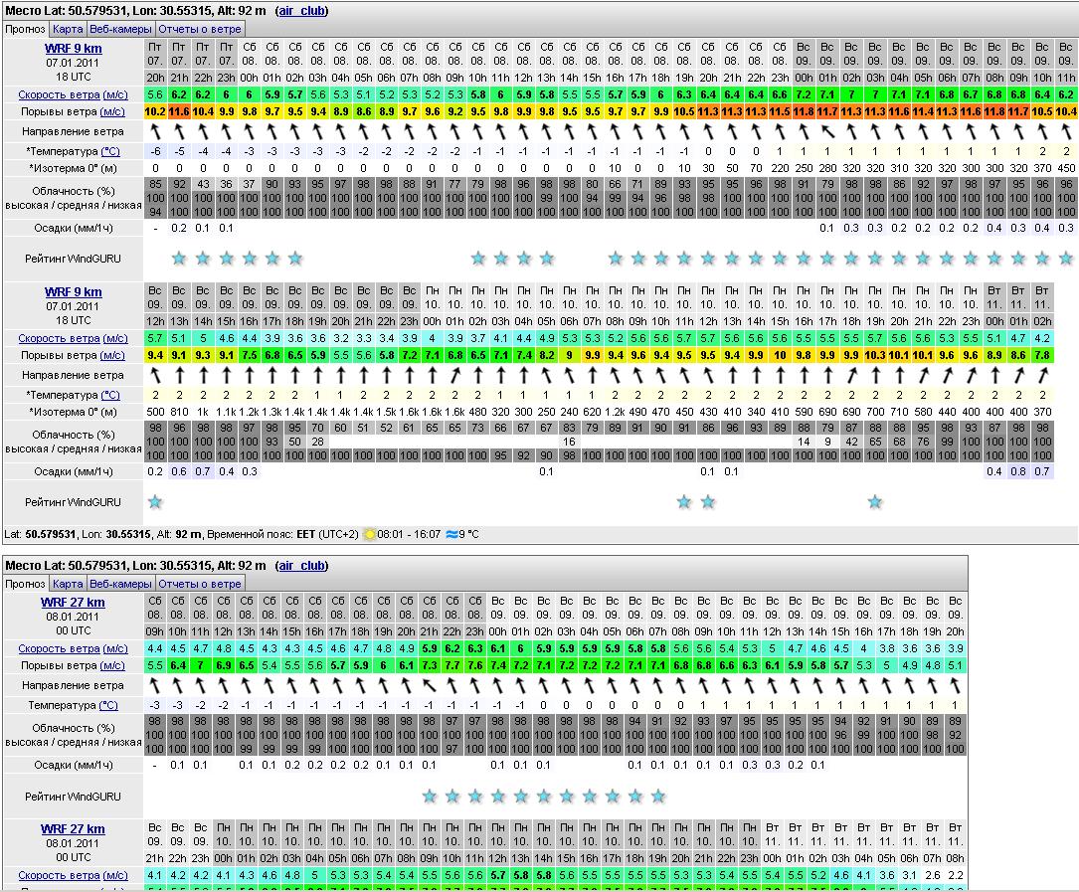
Task: Click north-west wind arrow at Сб 21h, WRF 27 km
Action: pyautogui.click(x=430, y=685)
